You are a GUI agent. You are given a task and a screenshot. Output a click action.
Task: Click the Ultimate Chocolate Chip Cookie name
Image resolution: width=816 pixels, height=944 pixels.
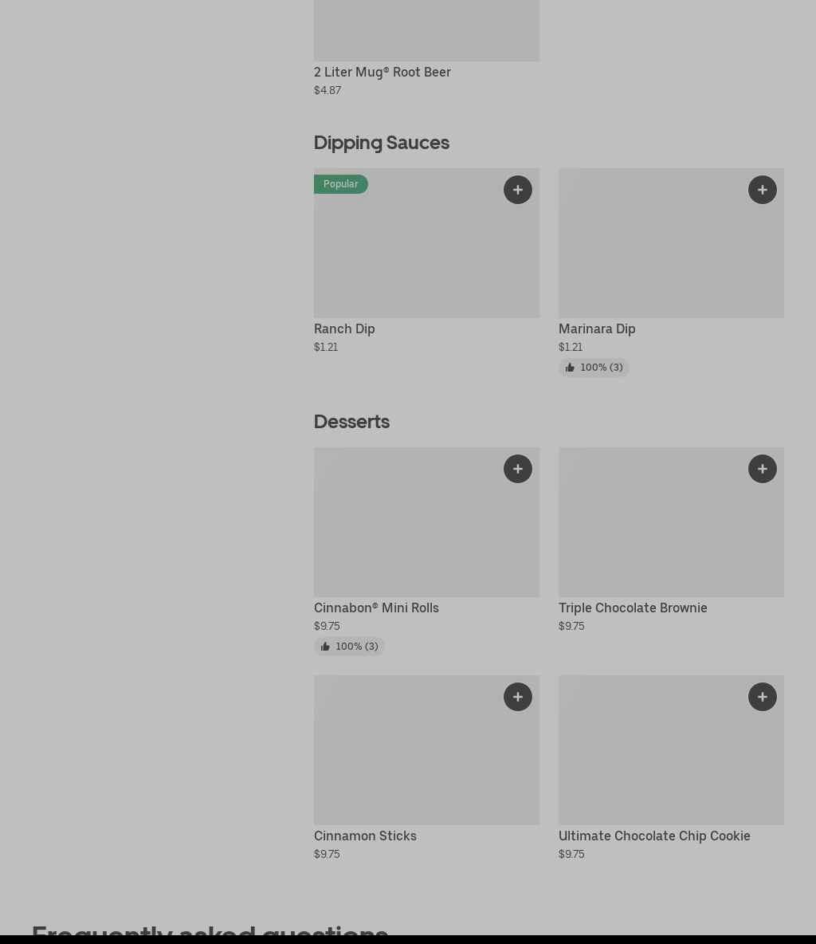654,836
